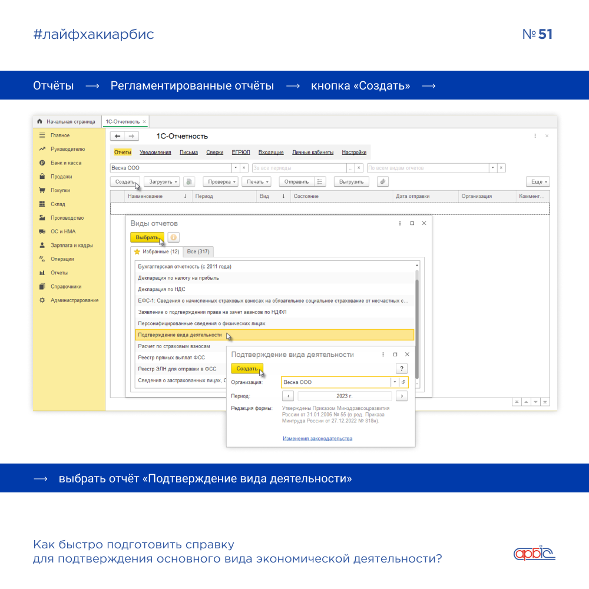Switch to the Уведомления tab
This screenshot has width=589, height=589.
pyautogui.click(x=155, y=152)
